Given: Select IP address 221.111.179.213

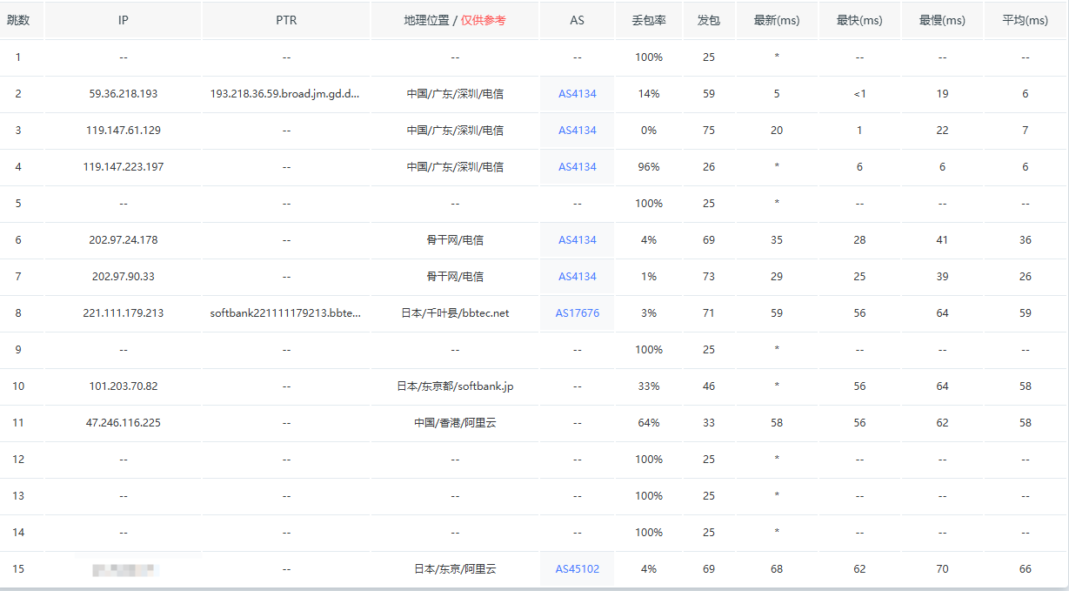Looking at the screenshot, I should pos(124,313).
